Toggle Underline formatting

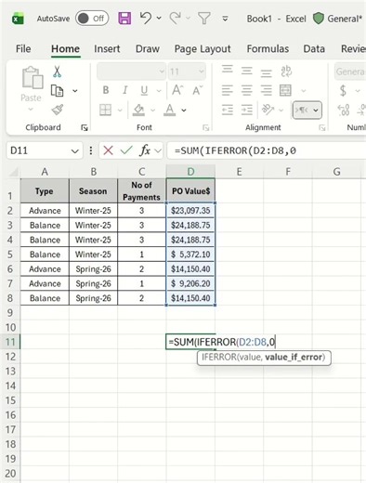(144, 90)
